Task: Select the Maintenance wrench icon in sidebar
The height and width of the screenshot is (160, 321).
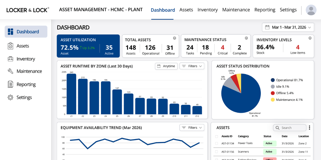Action: point(10,71)
